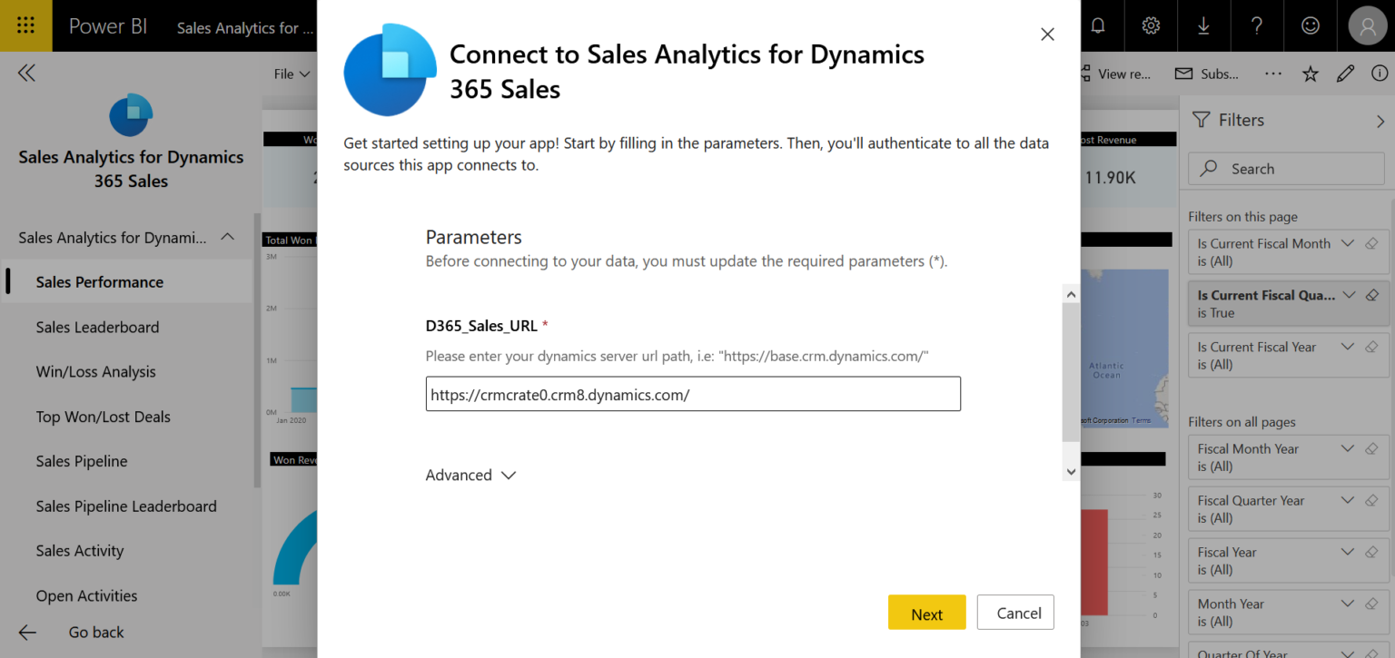This screenshot has height=658, width=1395.
Task: Open the notifications bell
Action: [x=1098, y=25]
